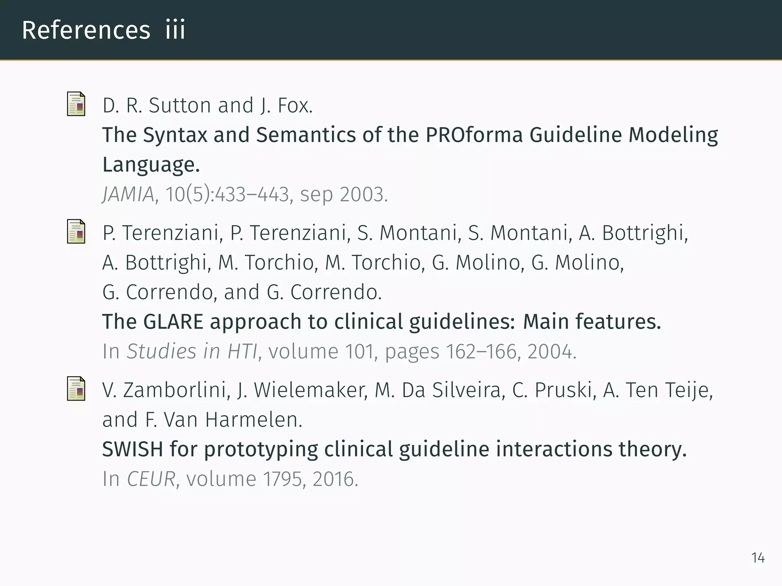Click the "References" slide title

pyautogui.click(x=86, y=30)
